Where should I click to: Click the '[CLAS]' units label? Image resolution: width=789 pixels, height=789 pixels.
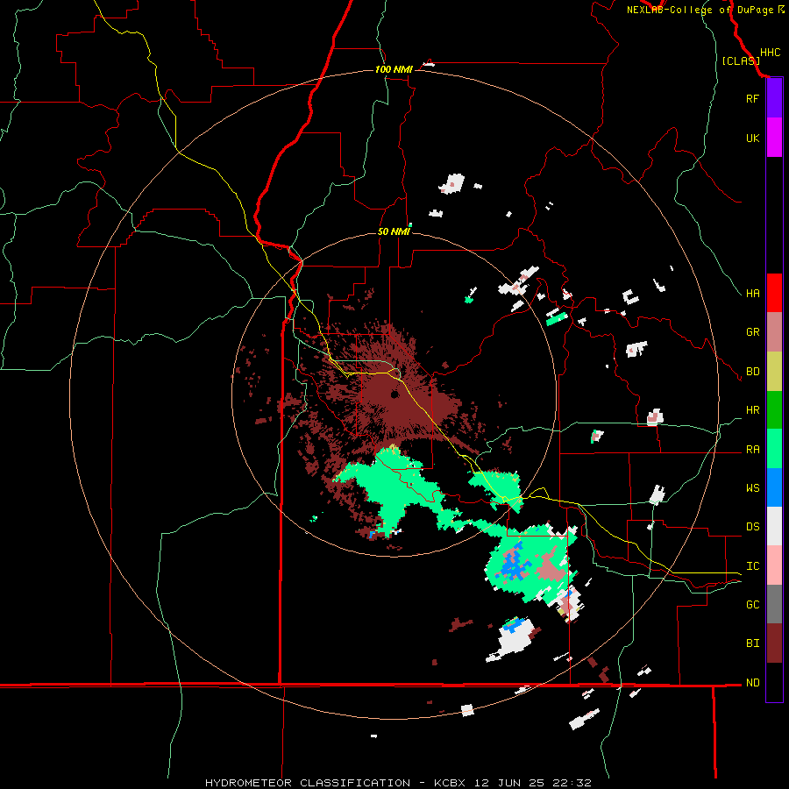741,61
